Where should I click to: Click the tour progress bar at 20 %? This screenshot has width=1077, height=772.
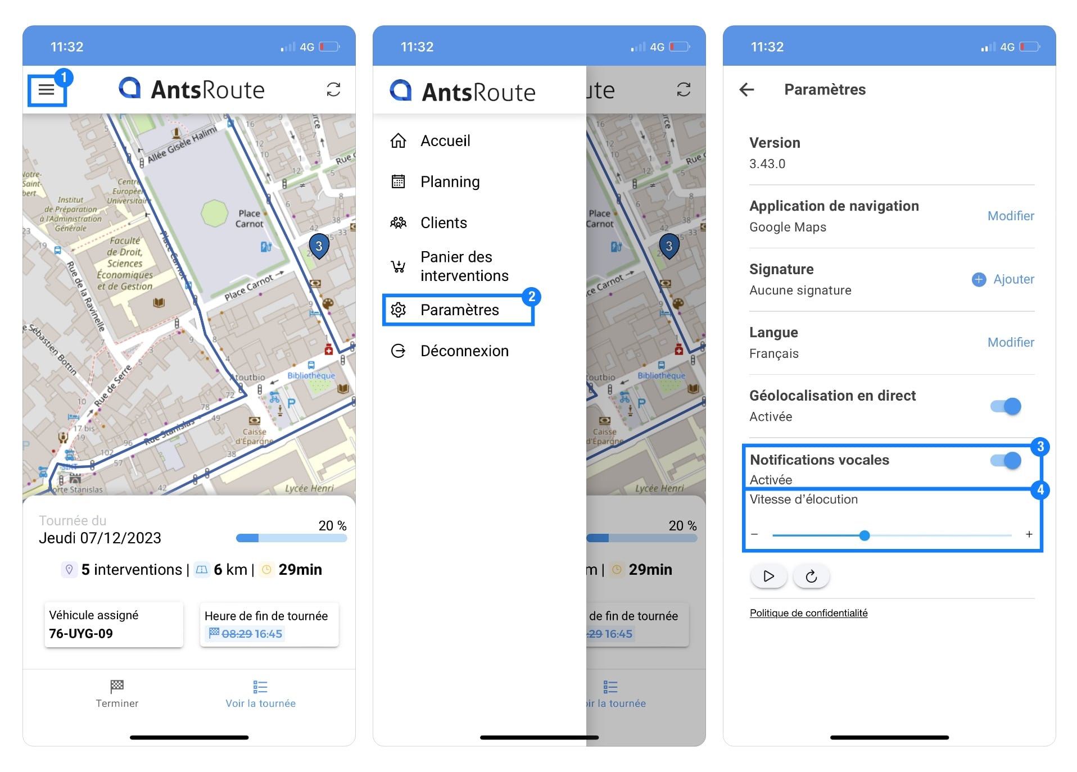[291, 538]
